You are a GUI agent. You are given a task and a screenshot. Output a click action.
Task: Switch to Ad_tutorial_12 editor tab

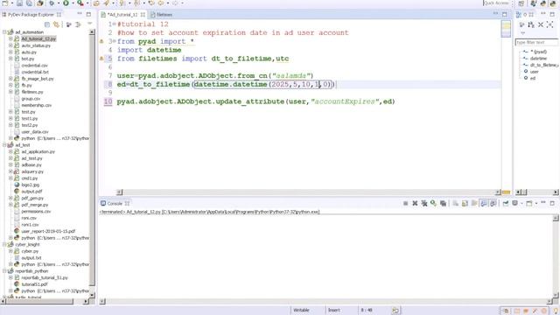pyautogui.click(x=122, y=15)
